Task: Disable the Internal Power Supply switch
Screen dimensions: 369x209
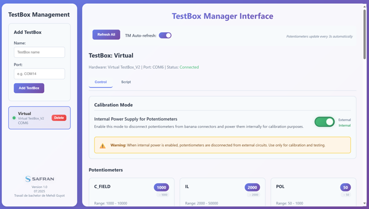Action: (x=324, y=122)
